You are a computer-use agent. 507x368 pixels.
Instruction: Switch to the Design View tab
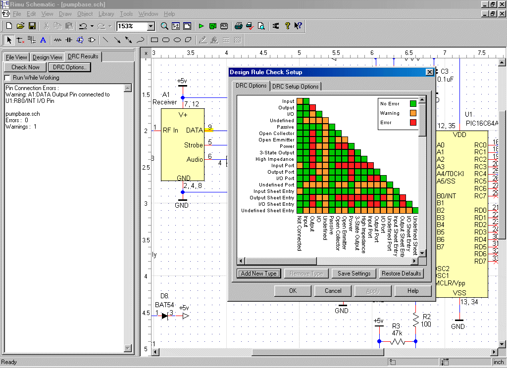[x=47, y=57]
